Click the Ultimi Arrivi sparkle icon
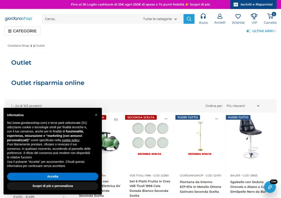Viewport: 281px width, 198px height. point(248,31)
